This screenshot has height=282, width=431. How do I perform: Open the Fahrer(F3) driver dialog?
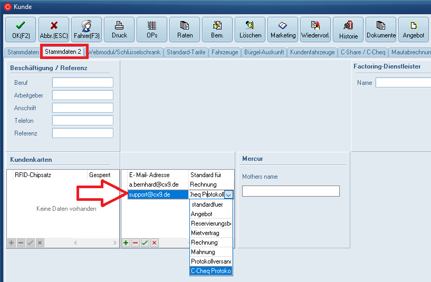pyautogui.click(x=87, y=30)
